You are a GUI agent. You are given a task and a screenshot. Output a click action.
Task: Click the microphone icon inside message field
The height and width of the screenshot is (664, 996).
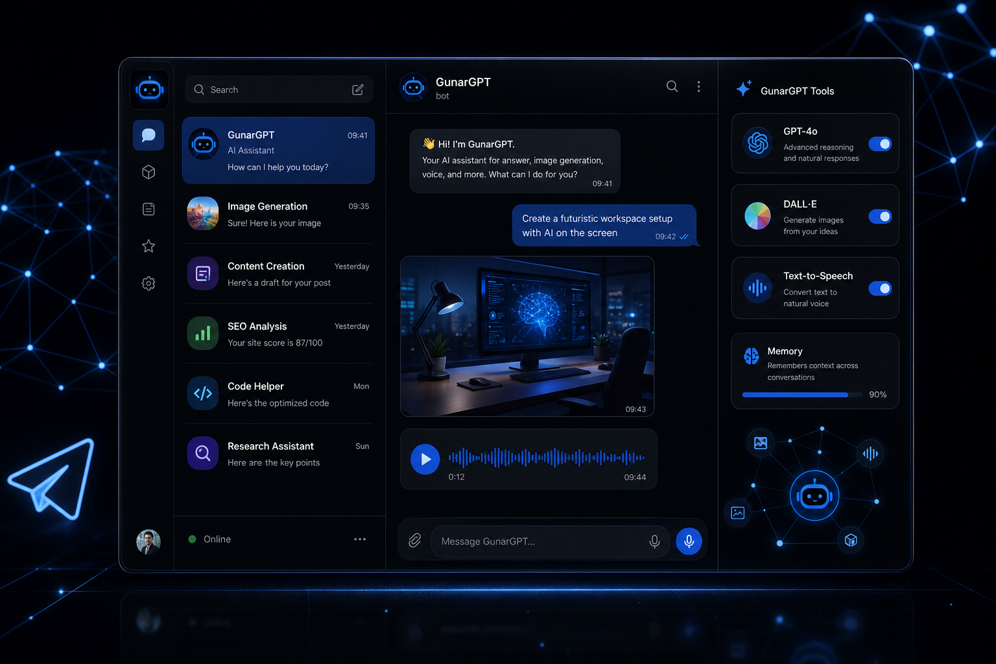654,541
